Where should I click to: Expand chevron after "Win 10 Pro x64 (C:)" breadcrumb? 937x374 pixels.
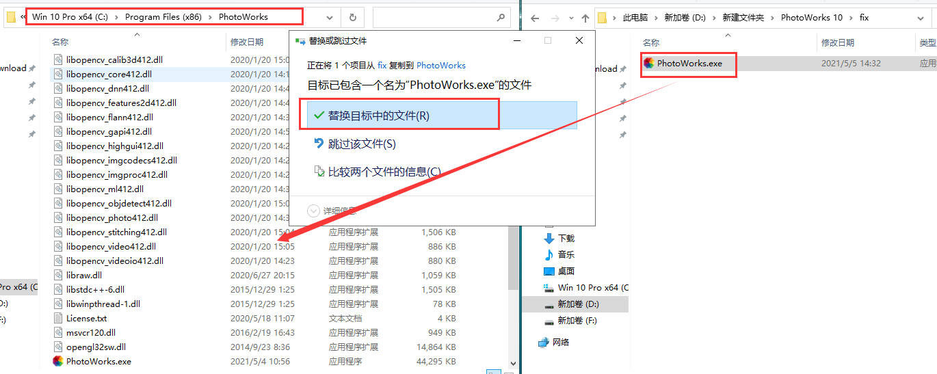point(117,17)
